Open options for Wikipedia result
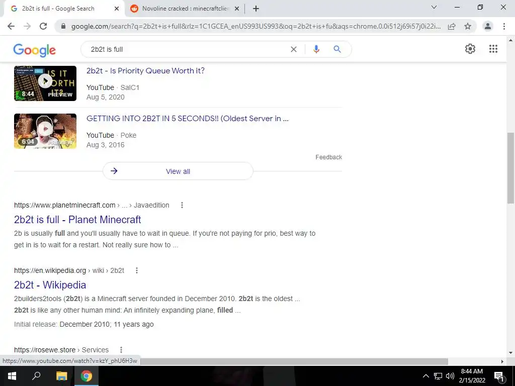 (137, 270)
